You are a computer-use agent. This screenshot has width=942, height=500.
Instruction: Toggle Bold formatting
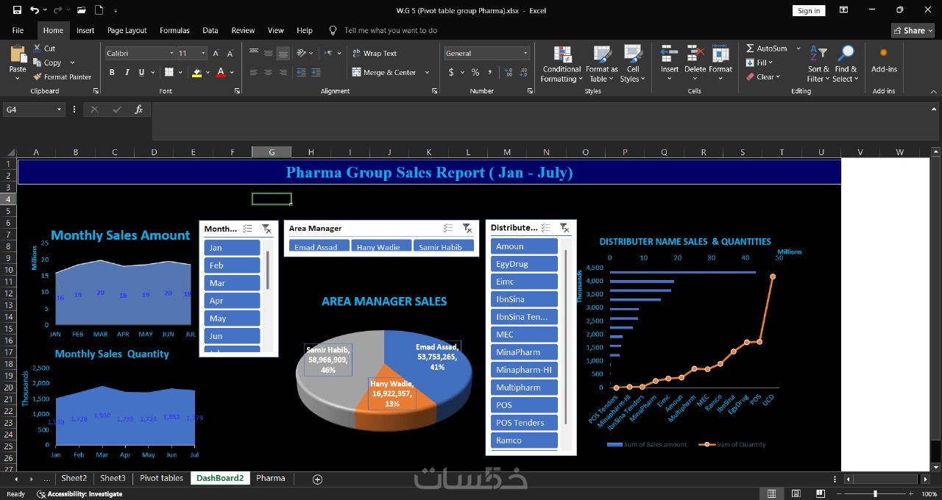point(112,72)
